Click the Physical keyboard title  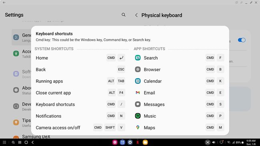[x=162, y=15]
